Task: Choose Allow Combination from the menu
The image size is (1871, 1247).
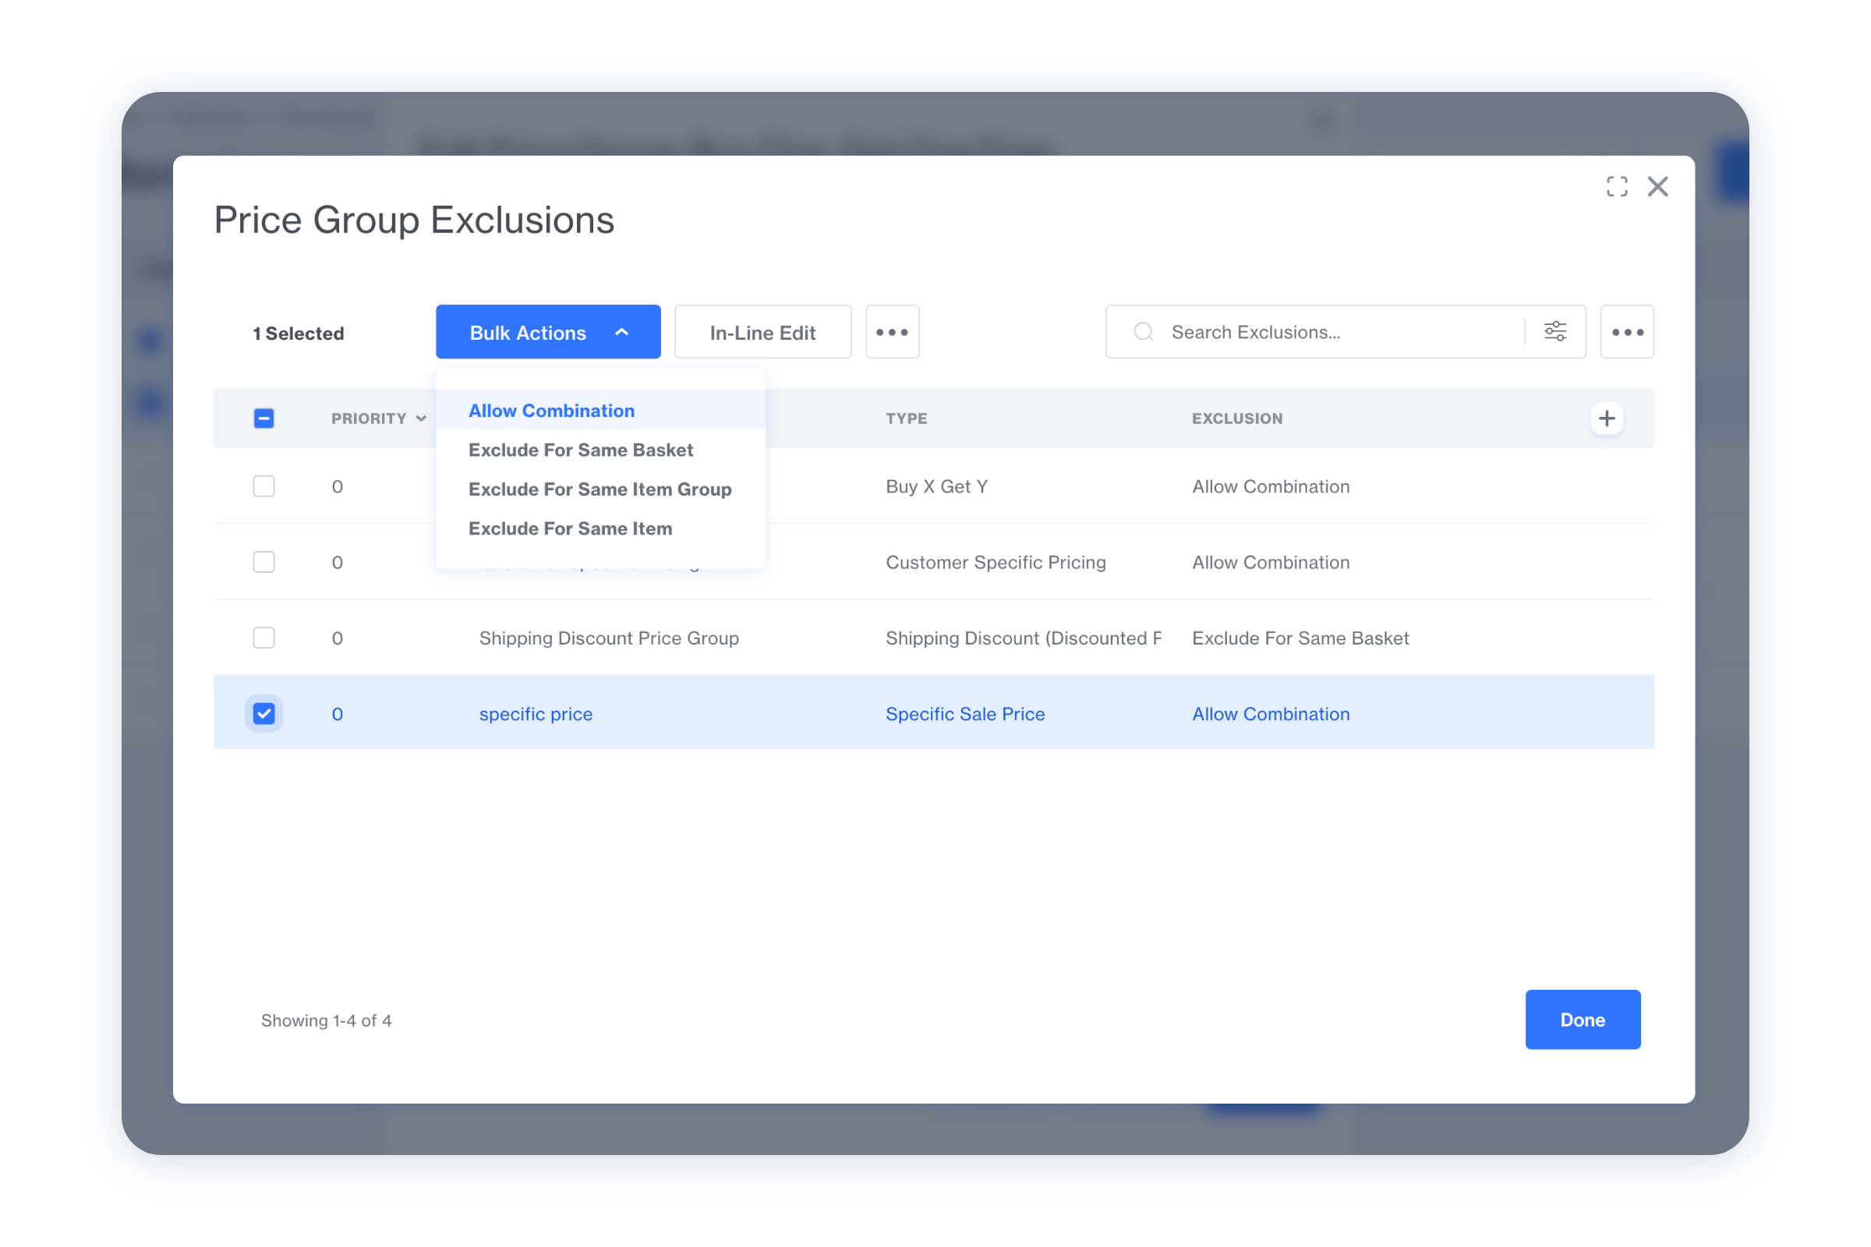Action: coord(551,411)
